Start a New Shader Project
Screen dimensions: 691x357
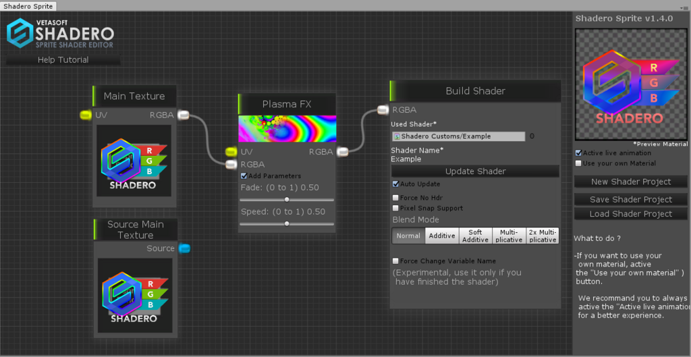tap(631, 182)
